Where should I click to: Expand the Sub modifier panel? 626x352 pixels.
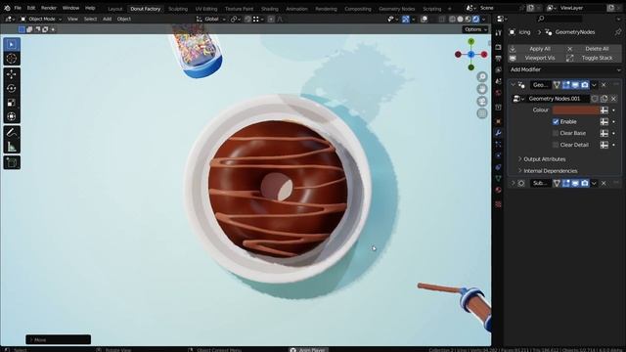[513, 183]
